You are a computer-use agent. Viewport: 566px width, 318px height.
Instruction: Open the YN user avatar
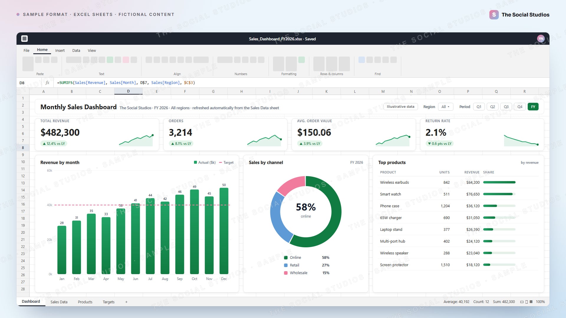pyautogui.click(x=541, y=39)
